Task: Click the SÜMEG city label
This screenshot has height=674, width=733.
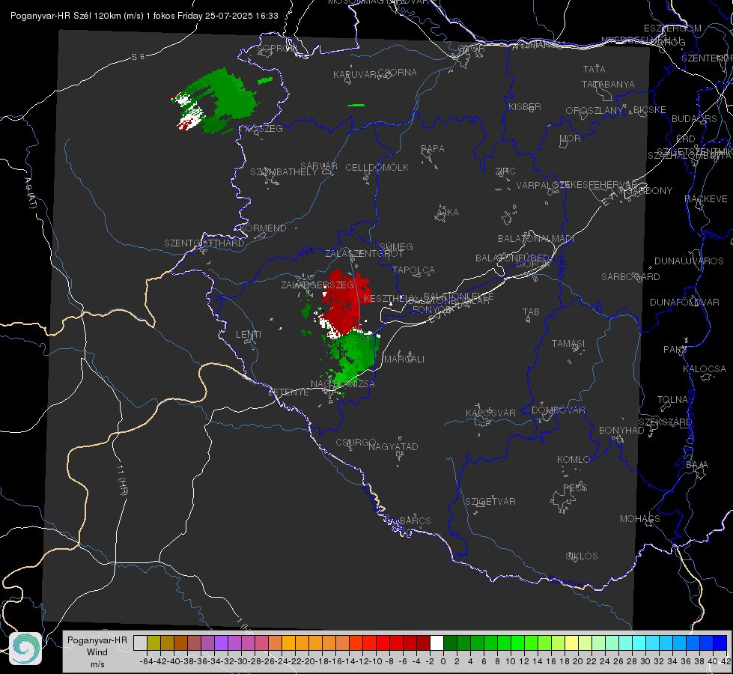Action: coord(396,246)
